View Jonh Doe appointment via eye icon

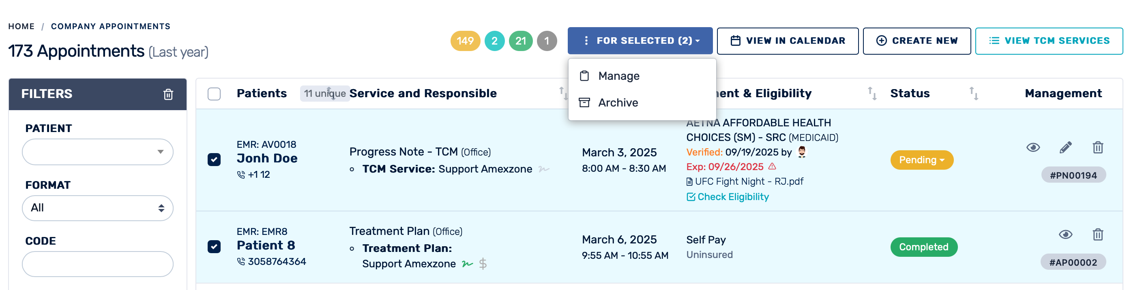(1033, 147)
